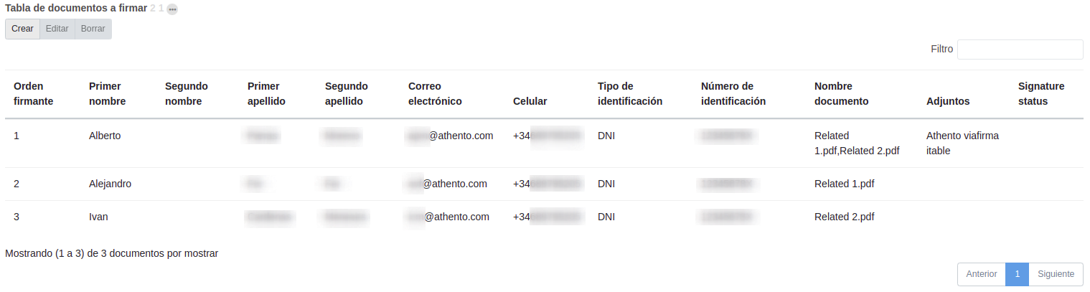Image resolution: width=1090 pixels, height=292 pixels.
Task: Focus the Filtro search field
Action: pos(1020,50)
